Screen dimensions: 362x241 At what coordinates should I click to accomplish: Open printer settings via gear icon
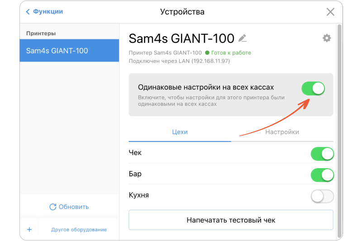pyautogui.click(x=327, y=38)
